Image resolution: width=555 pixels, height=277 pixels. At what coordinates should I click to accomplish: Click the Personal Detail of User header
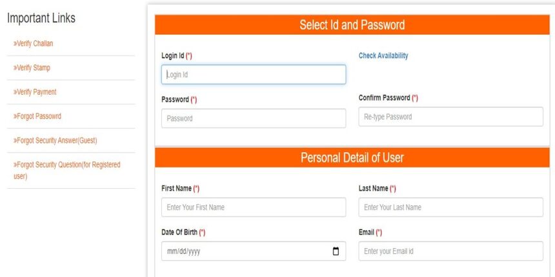352,158
